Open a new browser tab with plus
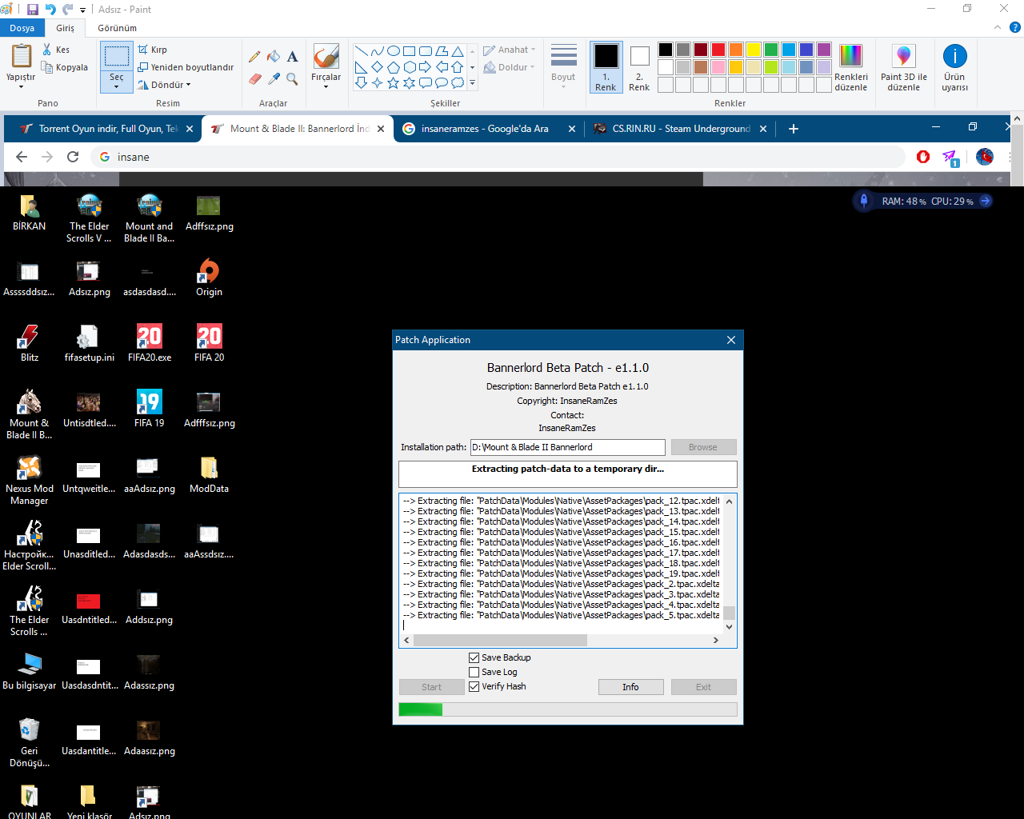Screen dimensions: 1024x819 click(794, 129)
